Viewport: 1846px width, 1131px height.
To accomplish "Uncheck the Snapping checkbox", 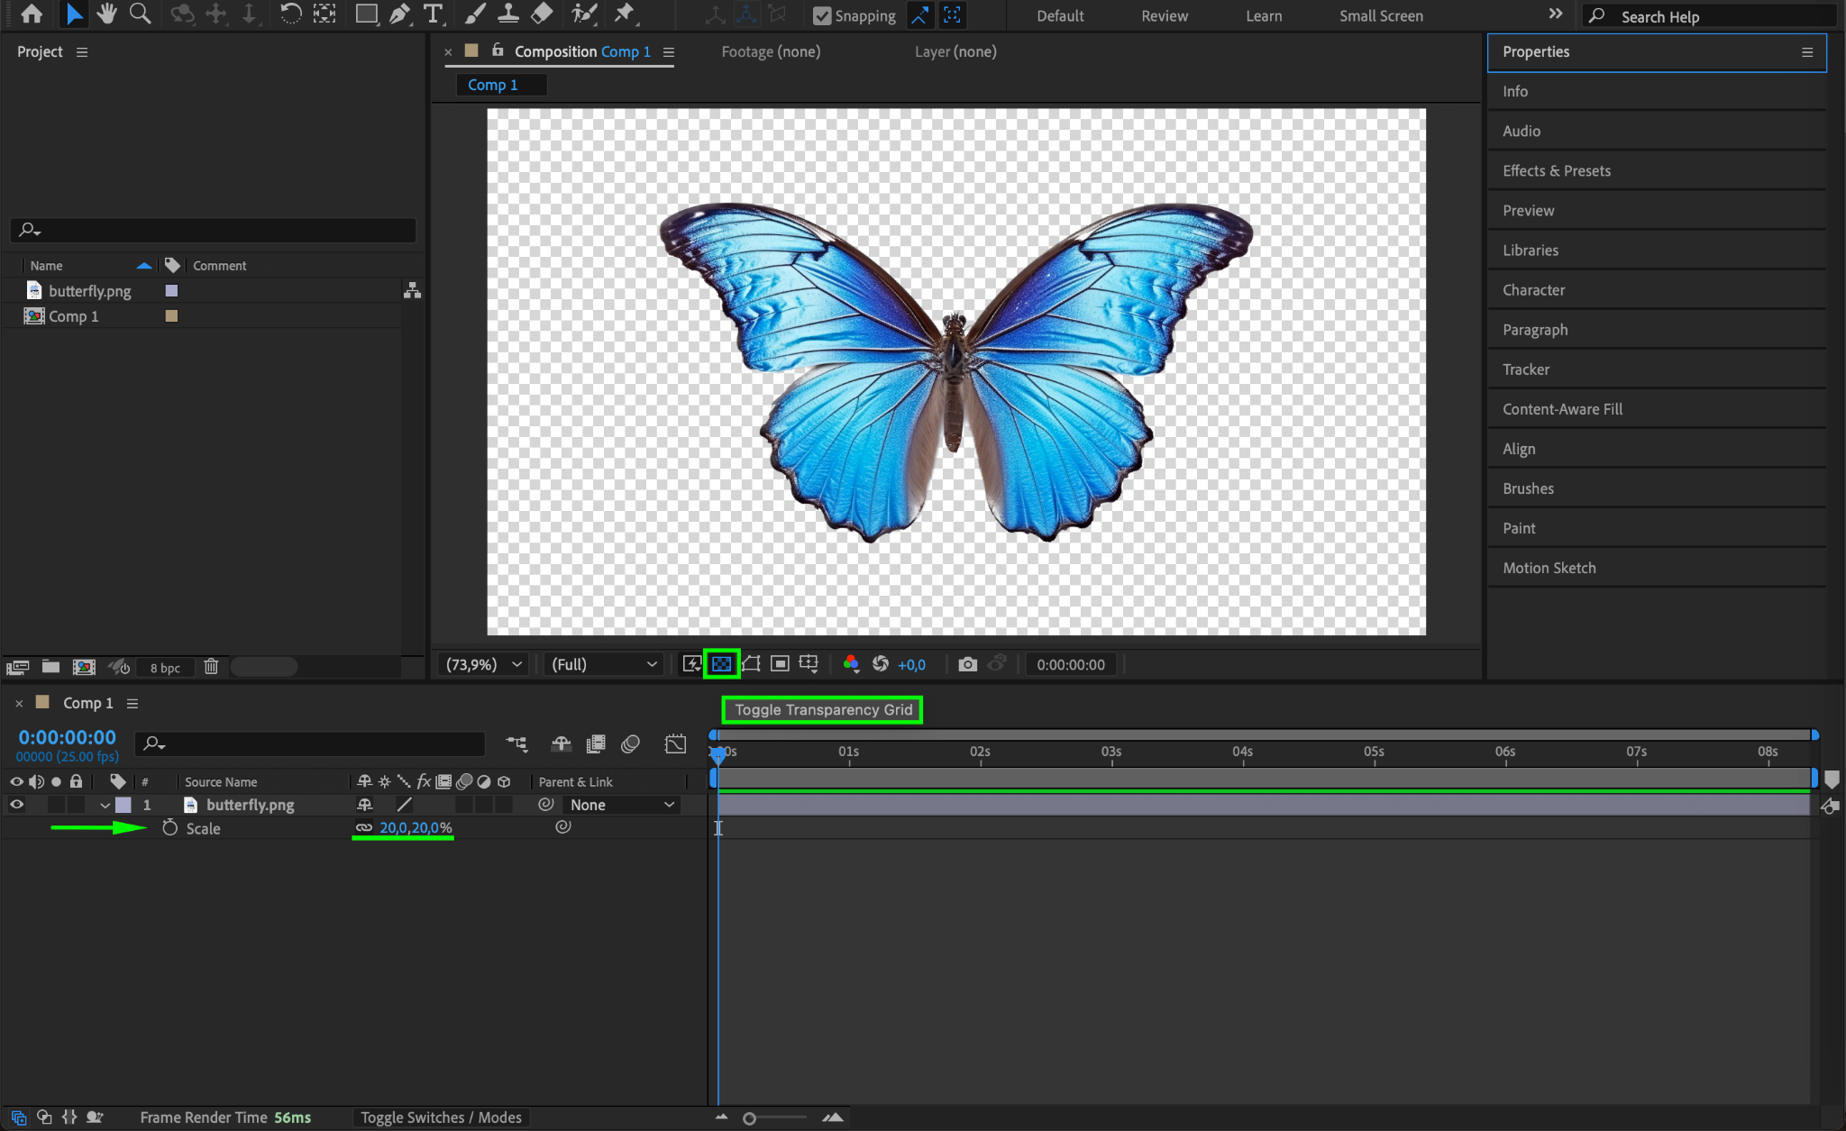I will 822,16.
